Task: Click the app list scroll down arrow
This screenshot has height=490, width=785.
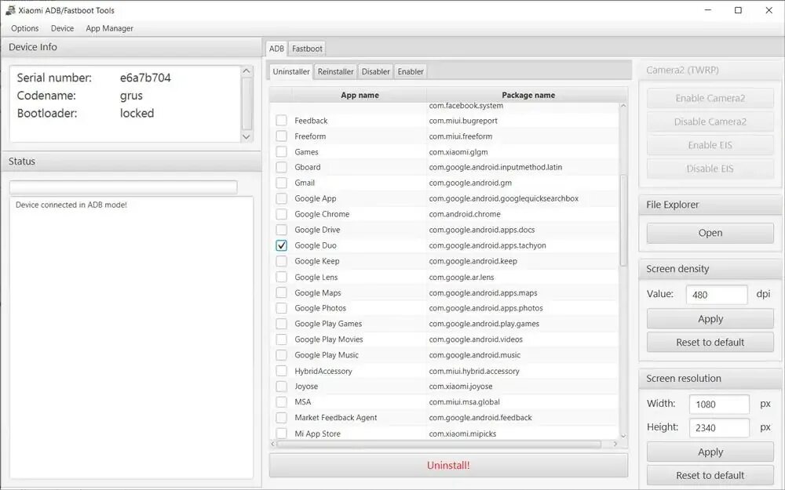Action: click(623, 436)
